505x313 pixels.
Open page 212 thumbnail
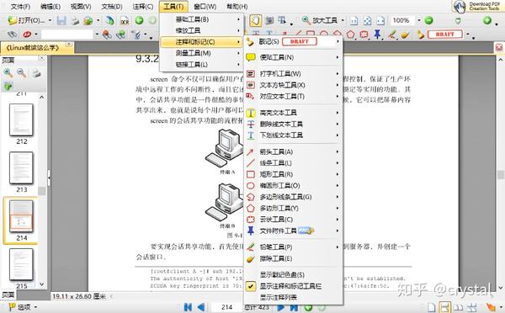coord(21,119)
